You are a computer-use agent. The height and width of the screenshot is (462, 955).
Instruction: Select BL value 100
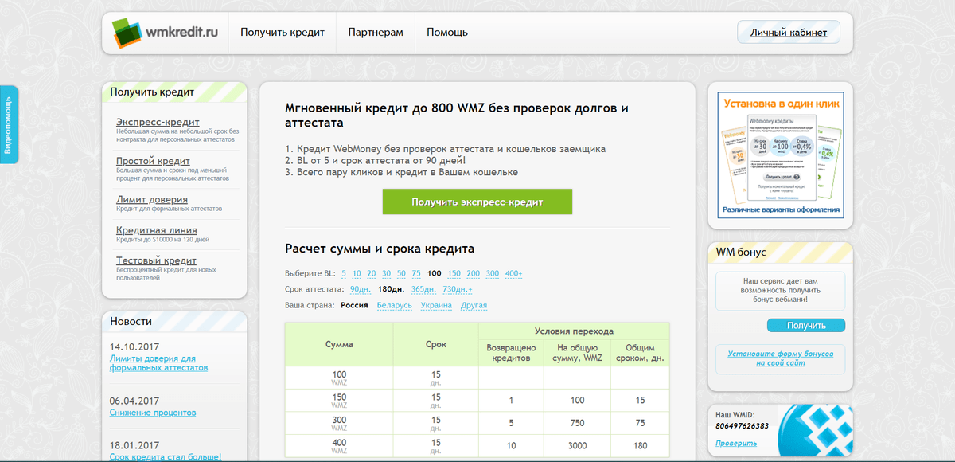tap(435, 273)
